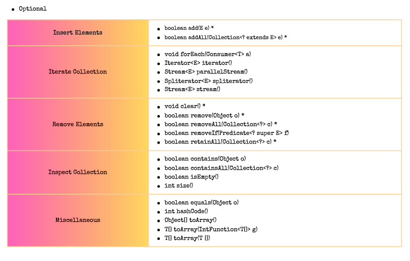The height and width of the screenshot is (261, 410).
Task: Select the retainAll(Collection) method entry
Action: 220,142
